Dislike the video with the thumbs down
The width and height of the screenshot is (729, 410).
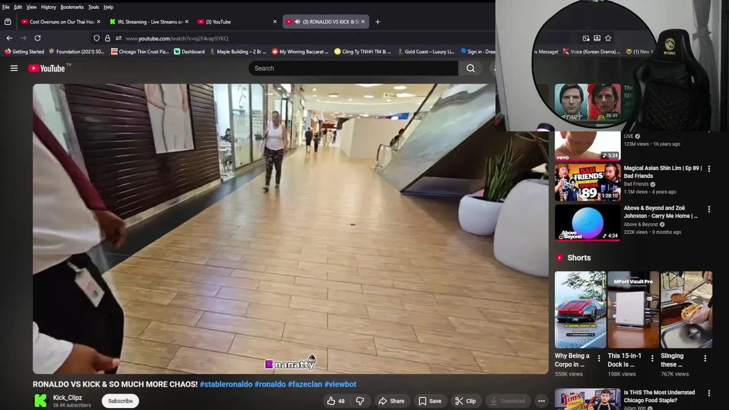360,401
